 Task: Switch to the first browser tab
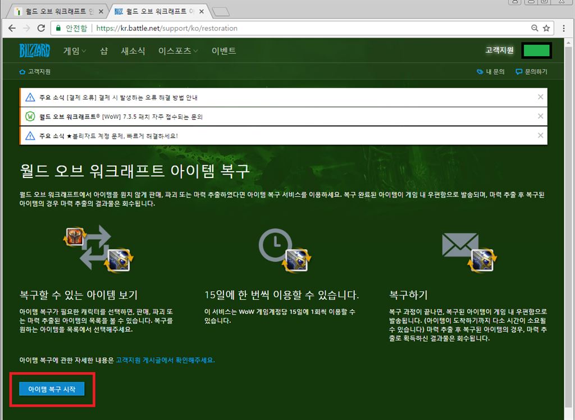(x=58, y=11)
